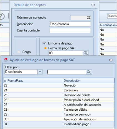Click the Forma de pago SAT lookup icon
Viewport: 117px width, 129px height.
coord(86,53)
